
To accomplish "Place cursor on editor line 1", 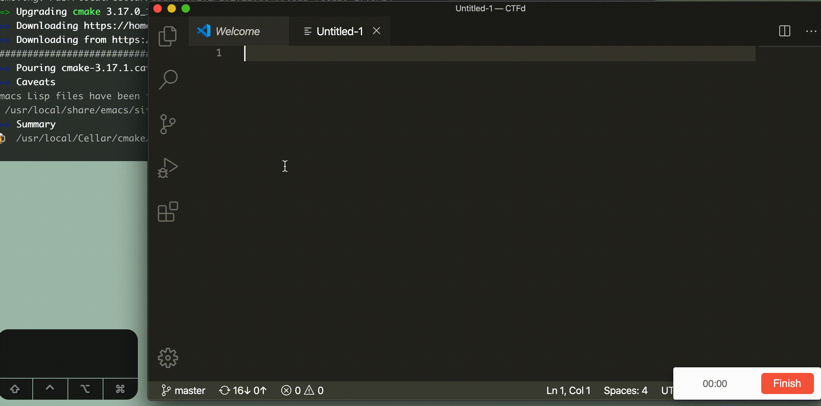I will [317, 54].
